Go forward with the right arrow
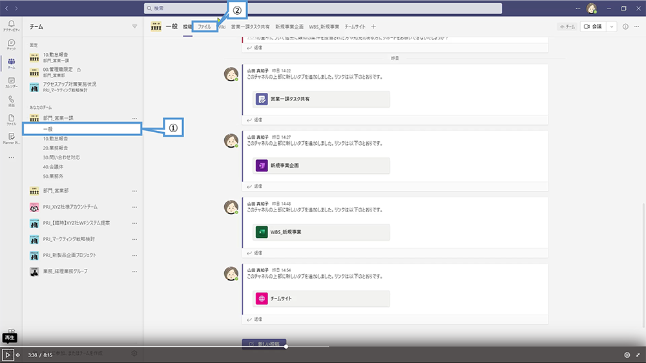Viewport: 646px width, 363px height. pos(16,8)
